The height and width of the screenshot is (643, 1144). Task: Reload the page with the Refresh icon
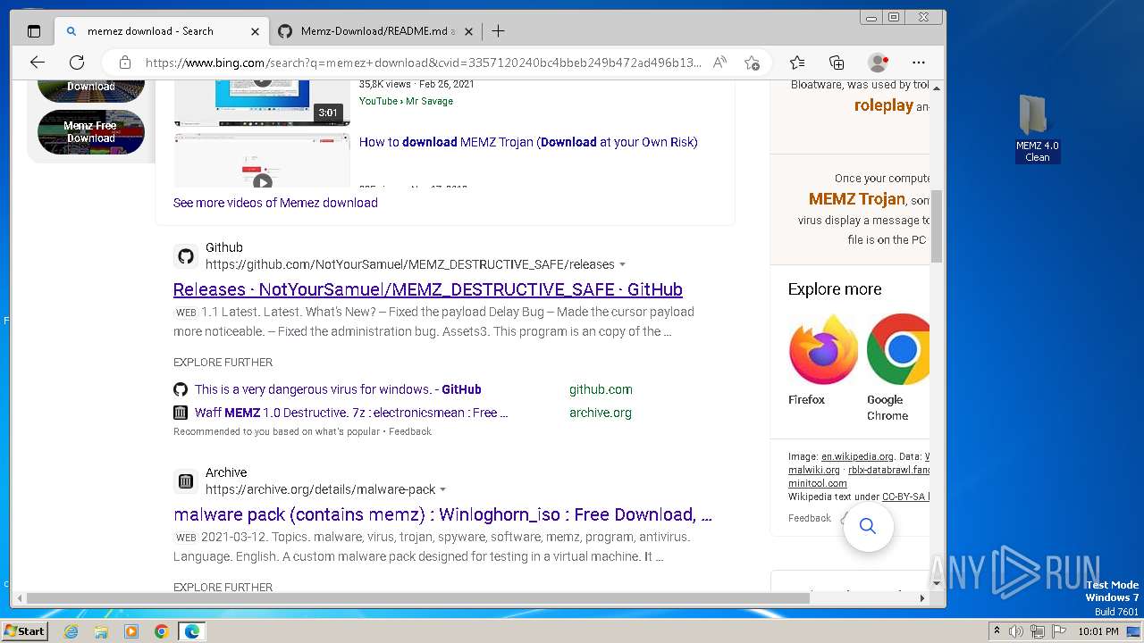[77, 63]
